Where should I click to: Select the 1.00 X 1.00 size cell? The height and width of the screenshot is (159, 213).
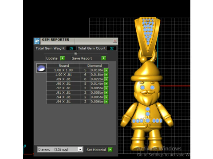[x=63, y=70]
